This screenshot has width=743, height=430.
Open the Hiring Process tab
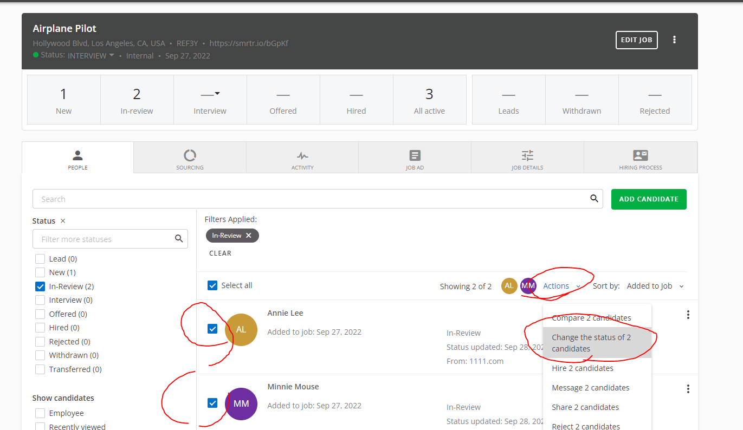pos(641,158)
